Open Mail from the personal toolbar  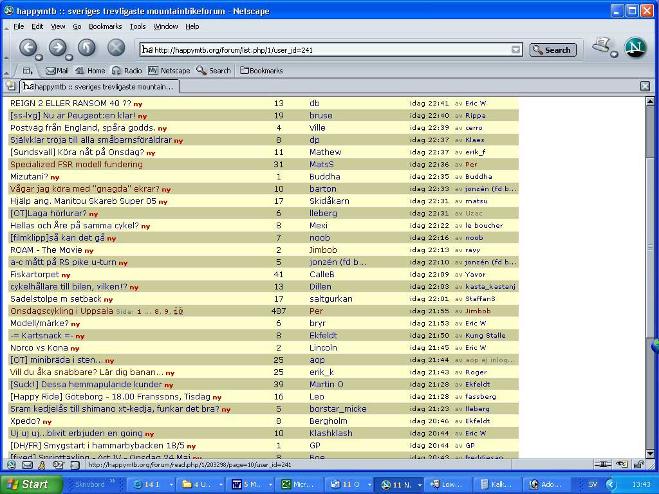[57, 71]
